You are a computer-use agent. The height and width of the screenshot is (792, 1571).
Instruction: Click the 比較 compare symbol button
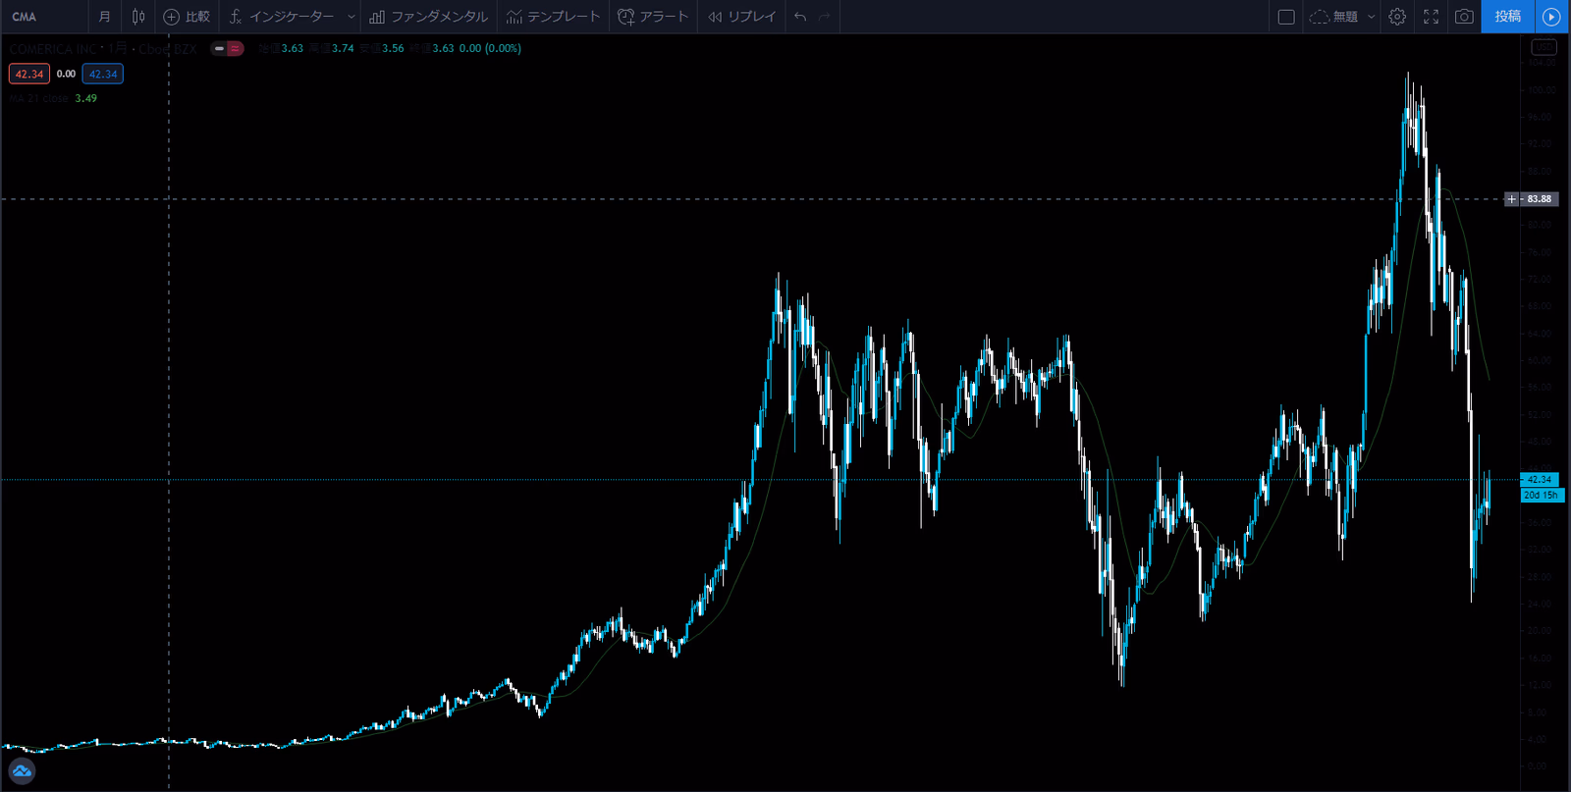pos(187,17)
